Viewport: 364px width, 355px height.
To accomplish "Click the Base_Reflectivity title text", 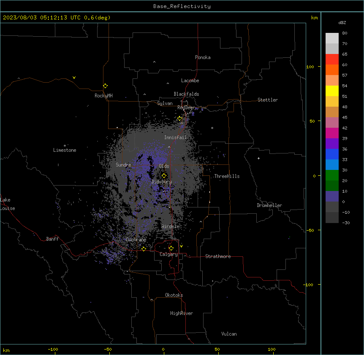I will tap(182, 6).
